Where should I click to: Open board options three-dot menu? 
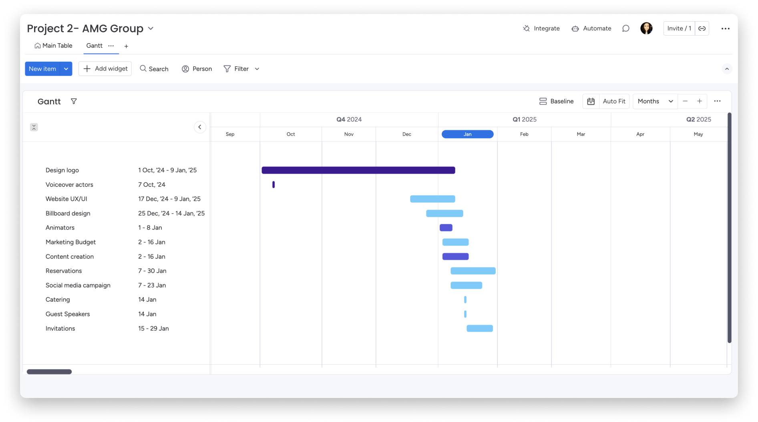coord(725,28)
